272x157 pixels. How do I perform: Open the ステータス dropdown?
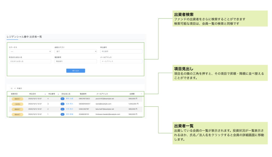coord(30,51)
